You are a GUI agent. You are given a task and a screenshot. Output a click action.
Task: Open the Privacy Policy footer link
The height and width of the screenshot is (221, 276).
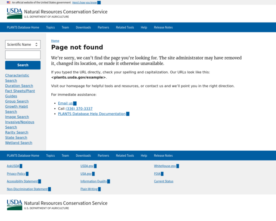click(16, 174)
